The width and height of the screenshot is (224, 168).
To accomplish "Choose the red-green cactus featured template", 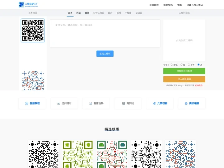I will (x=112, y=154).
